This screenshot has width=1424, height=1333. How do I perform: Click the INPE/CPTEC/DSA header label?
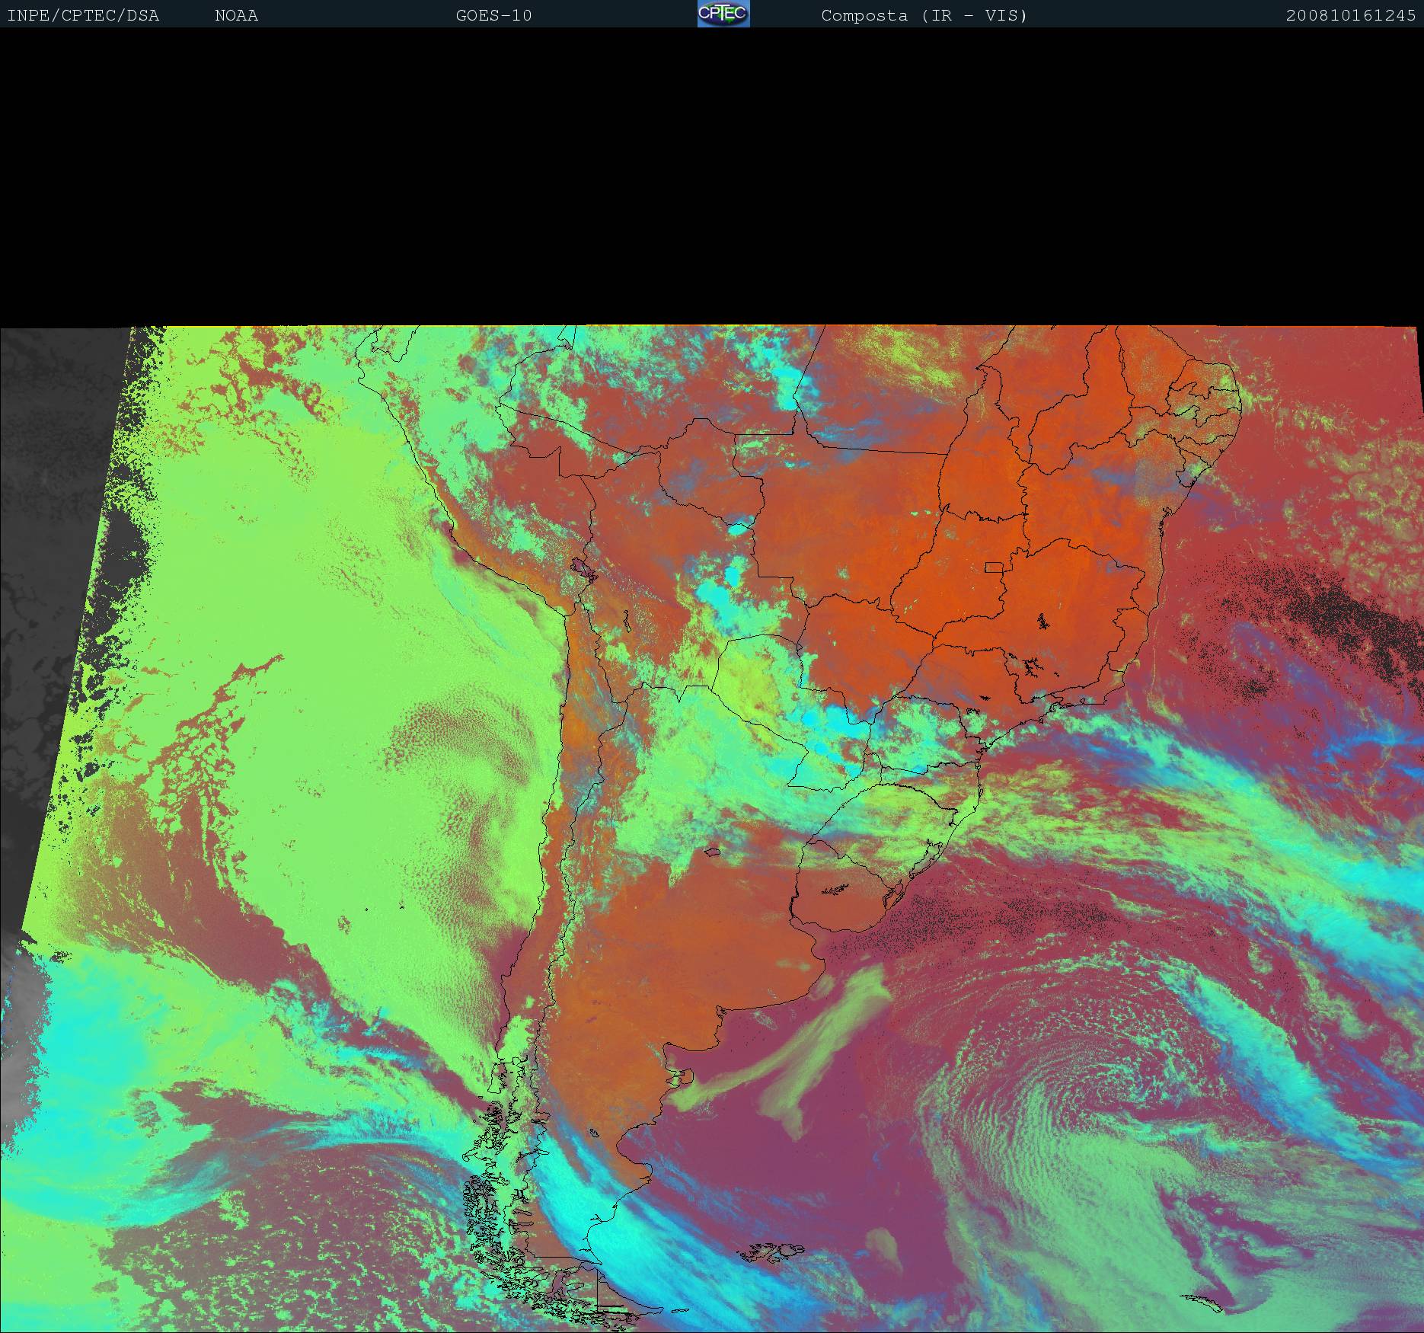point(83,15)
